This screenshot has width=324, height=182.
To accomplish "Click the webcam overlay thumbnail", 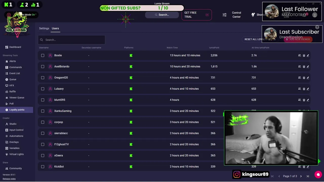I will tap(271, 138).
